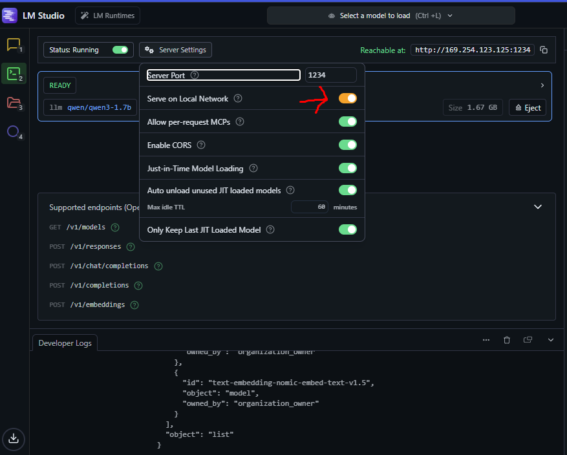Copy the reachable server address with the copy icon
Viewport: 567px width, 455px height.
tap(545, 49)
